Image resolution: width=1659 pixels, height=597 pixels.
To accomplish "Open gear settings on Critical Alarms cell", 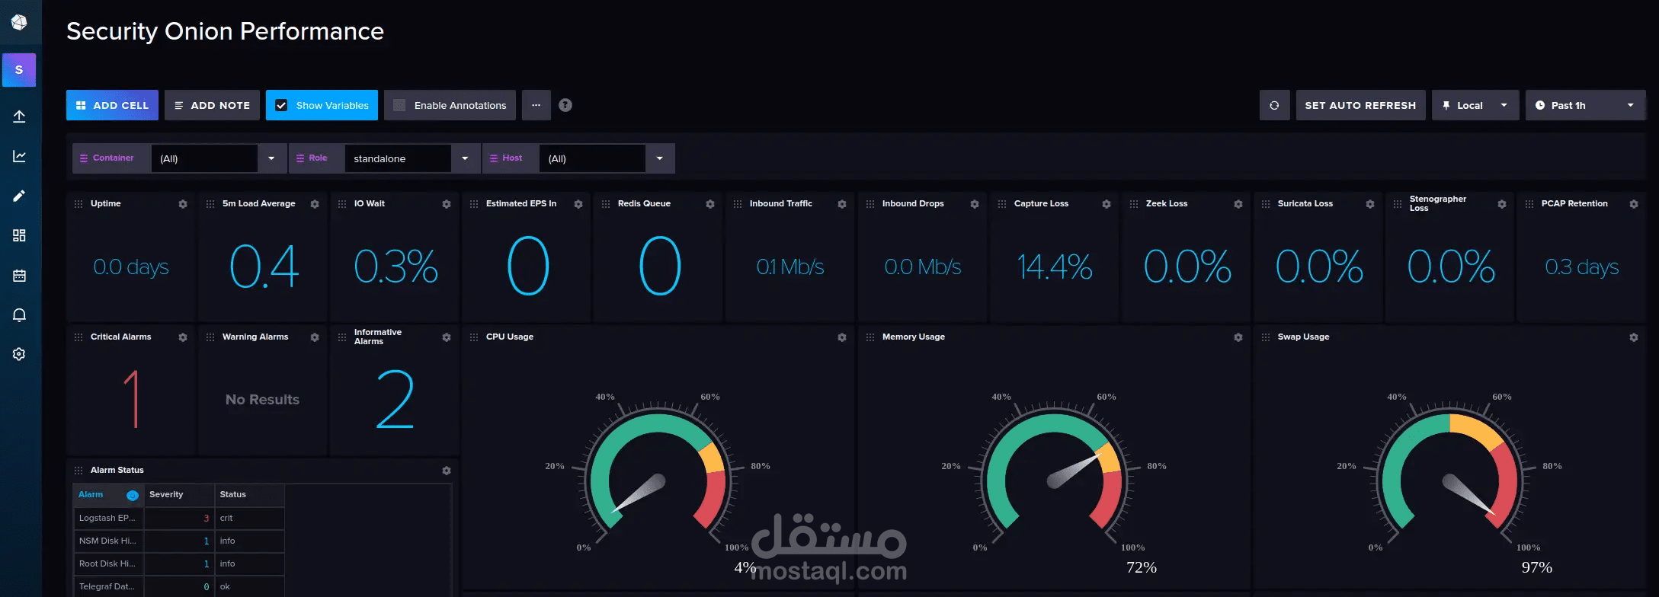I will point(183,337).
